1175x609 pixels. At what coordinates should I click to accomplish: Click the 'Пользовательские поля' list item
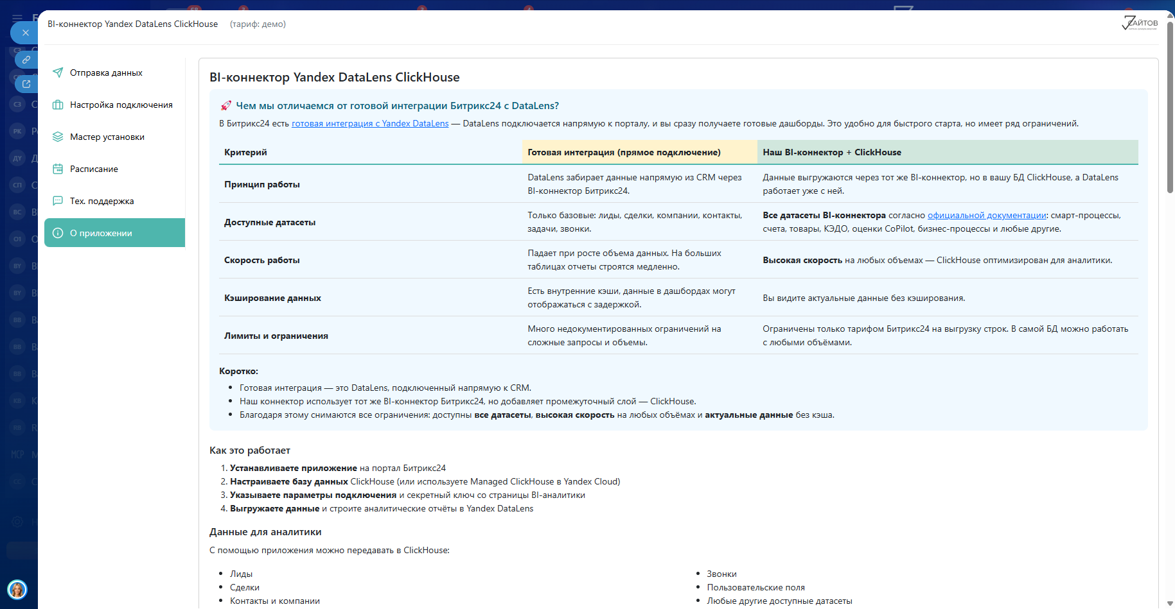pos(755,587)
